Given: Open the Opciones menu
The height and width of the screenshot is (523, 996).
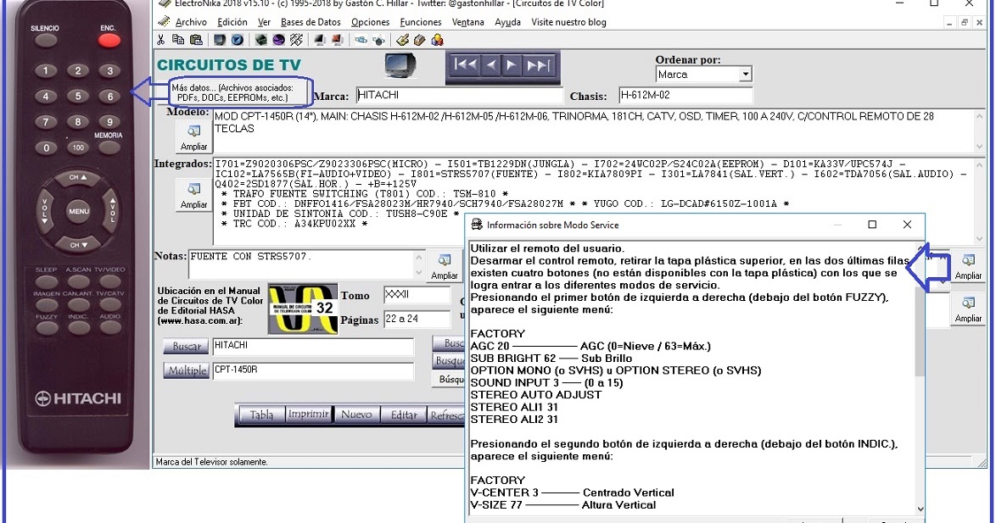Looking at the screenshot, I should 371,22.
